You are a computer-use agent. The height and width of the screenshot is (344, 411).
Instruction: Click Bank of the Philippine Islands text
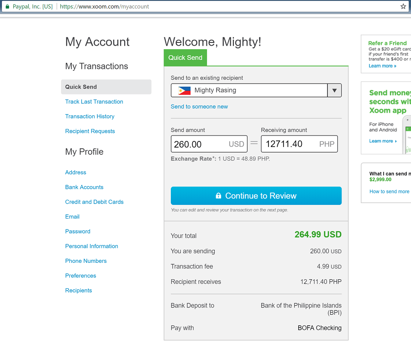tap(301, 309)
